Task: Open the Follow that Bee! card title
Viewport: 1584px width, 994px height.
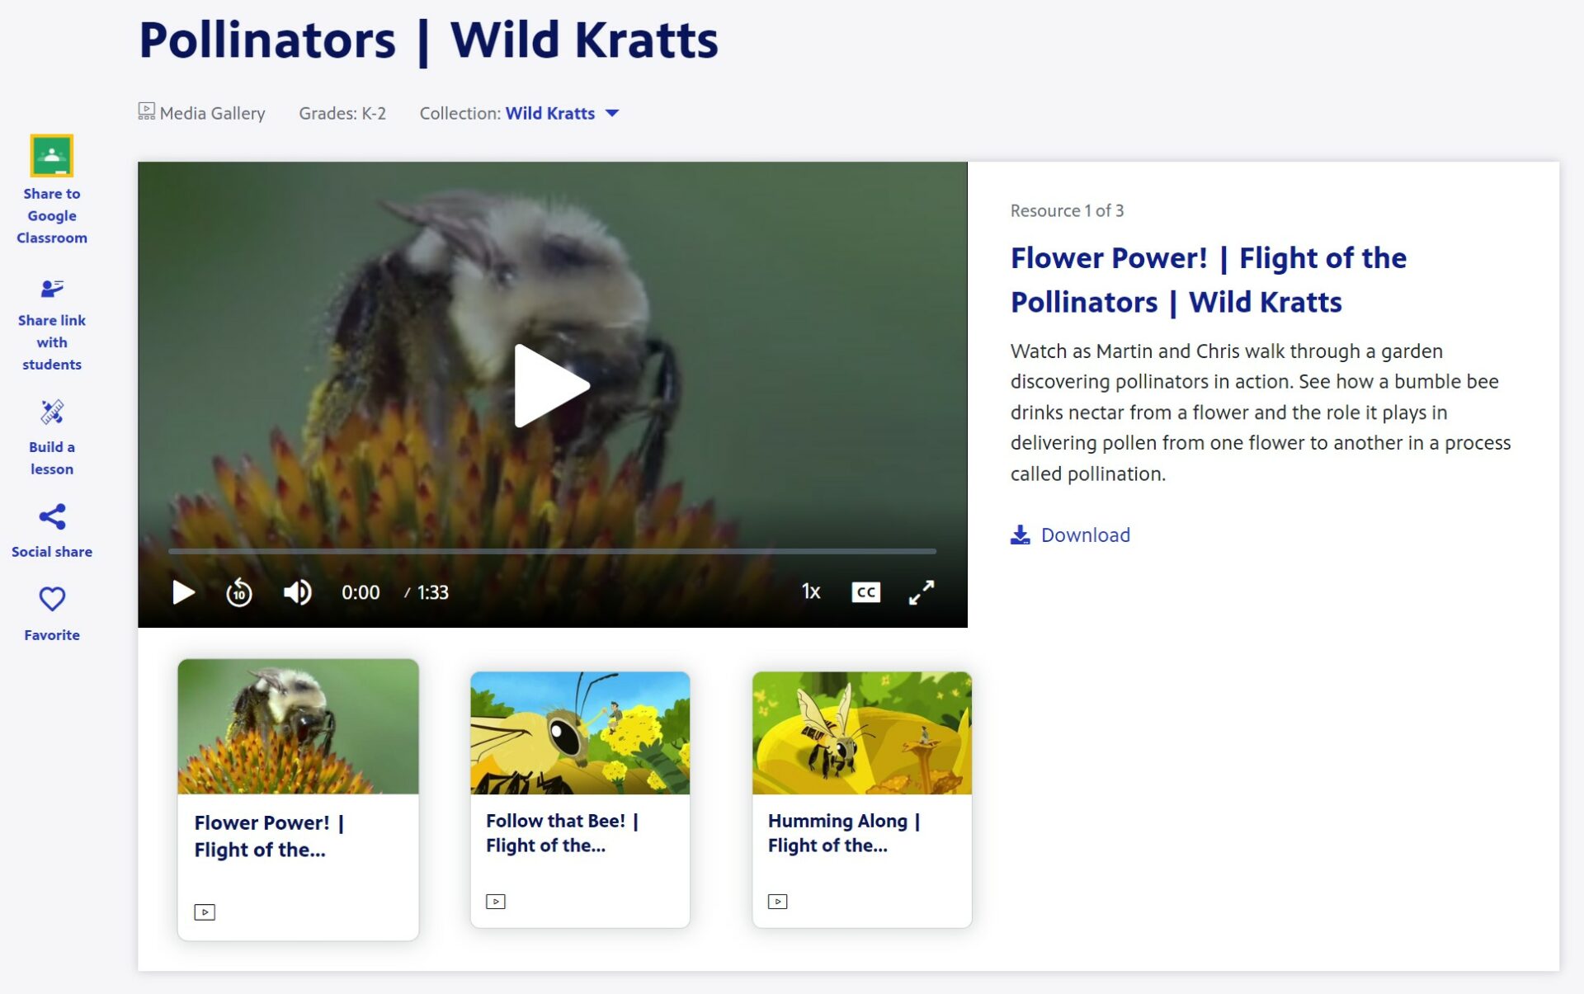Action: pyautogui.click(x=562, y=833)
